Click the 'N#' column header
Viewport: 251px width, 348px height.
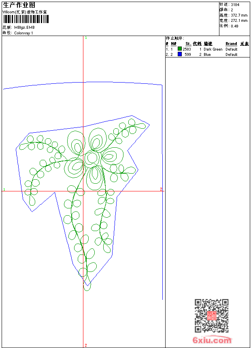point(174,44)
